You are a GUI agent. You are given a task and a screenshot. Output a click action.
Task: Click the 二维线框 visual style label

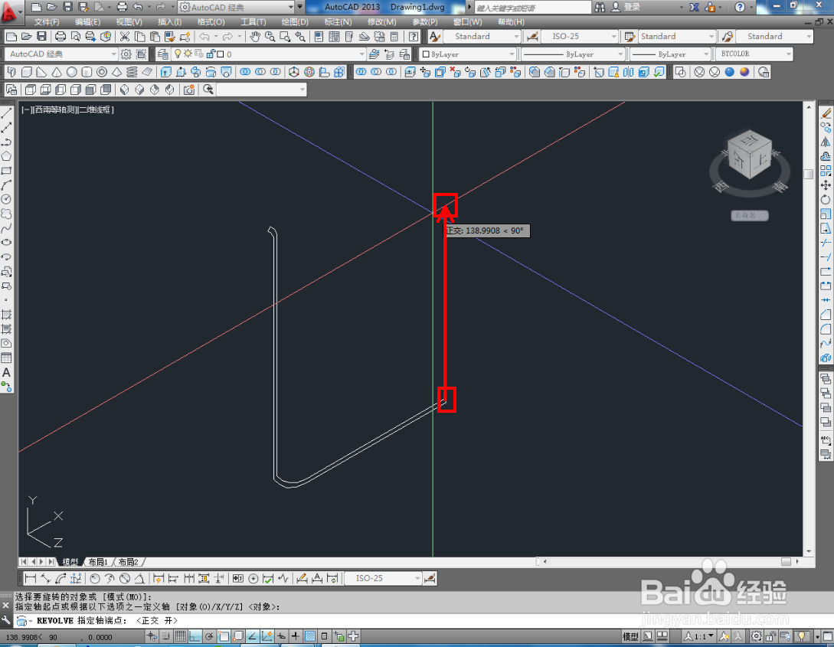click(x=95, y=109)
